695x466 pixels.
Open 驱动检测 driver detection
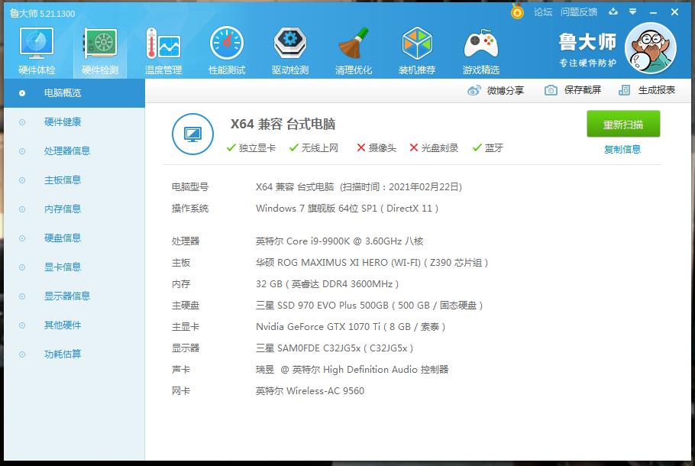pyautogui.click(x=290, y=50)
